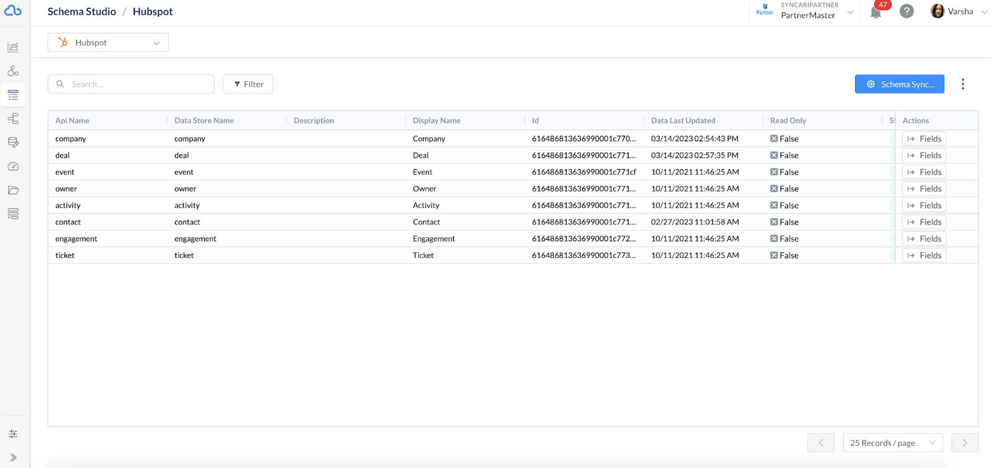The width and height of the screenshot is (992, 468).
Task: Click Read Only False checkbox for deal
Action: (774, 156)
